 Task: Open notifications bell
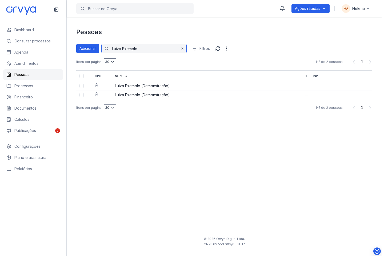point(282,9)
